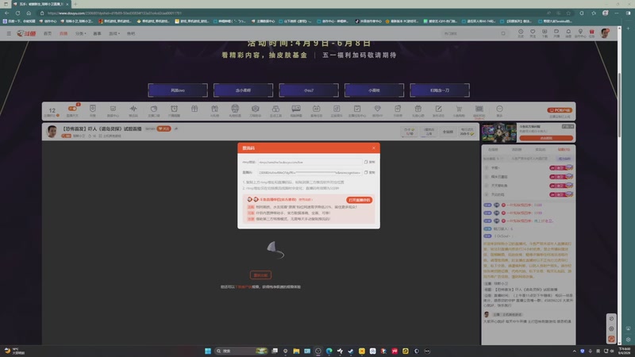Open the robot assistant toolbar icon
This screenshot has height=357, width=635.
pyautogui.click(x=235, y=109)
